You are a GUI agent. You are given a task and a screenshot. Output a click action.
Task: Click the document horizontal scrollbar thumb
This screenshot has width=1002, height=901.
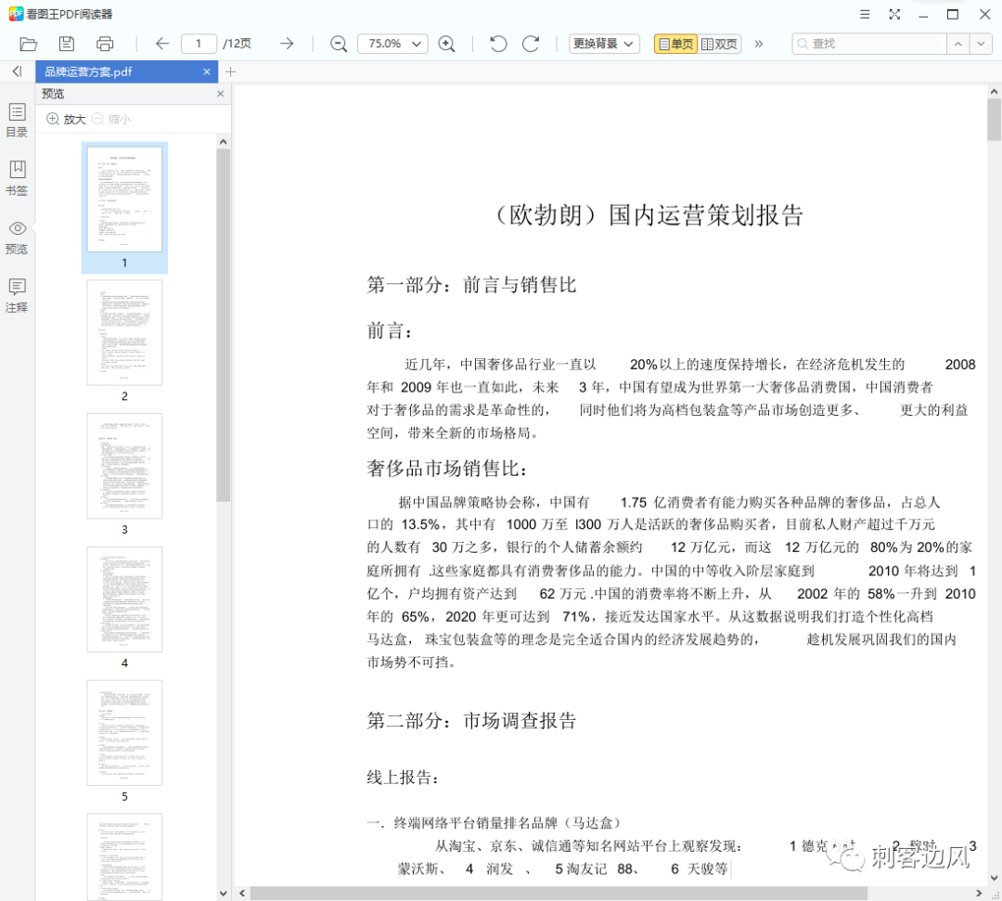pyautogui.click(x=559, y=893)
